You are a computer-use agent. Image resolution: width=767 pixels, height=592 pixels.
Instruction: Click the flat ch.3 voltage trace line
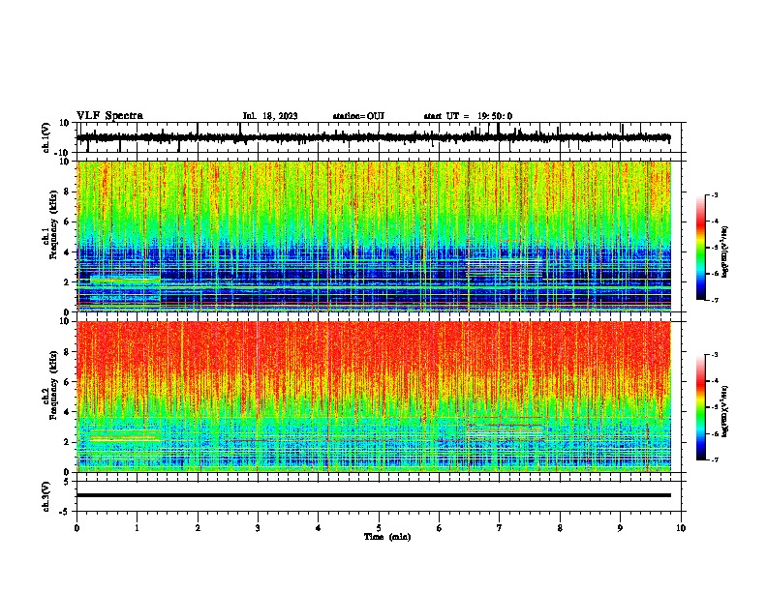point(373,495)
